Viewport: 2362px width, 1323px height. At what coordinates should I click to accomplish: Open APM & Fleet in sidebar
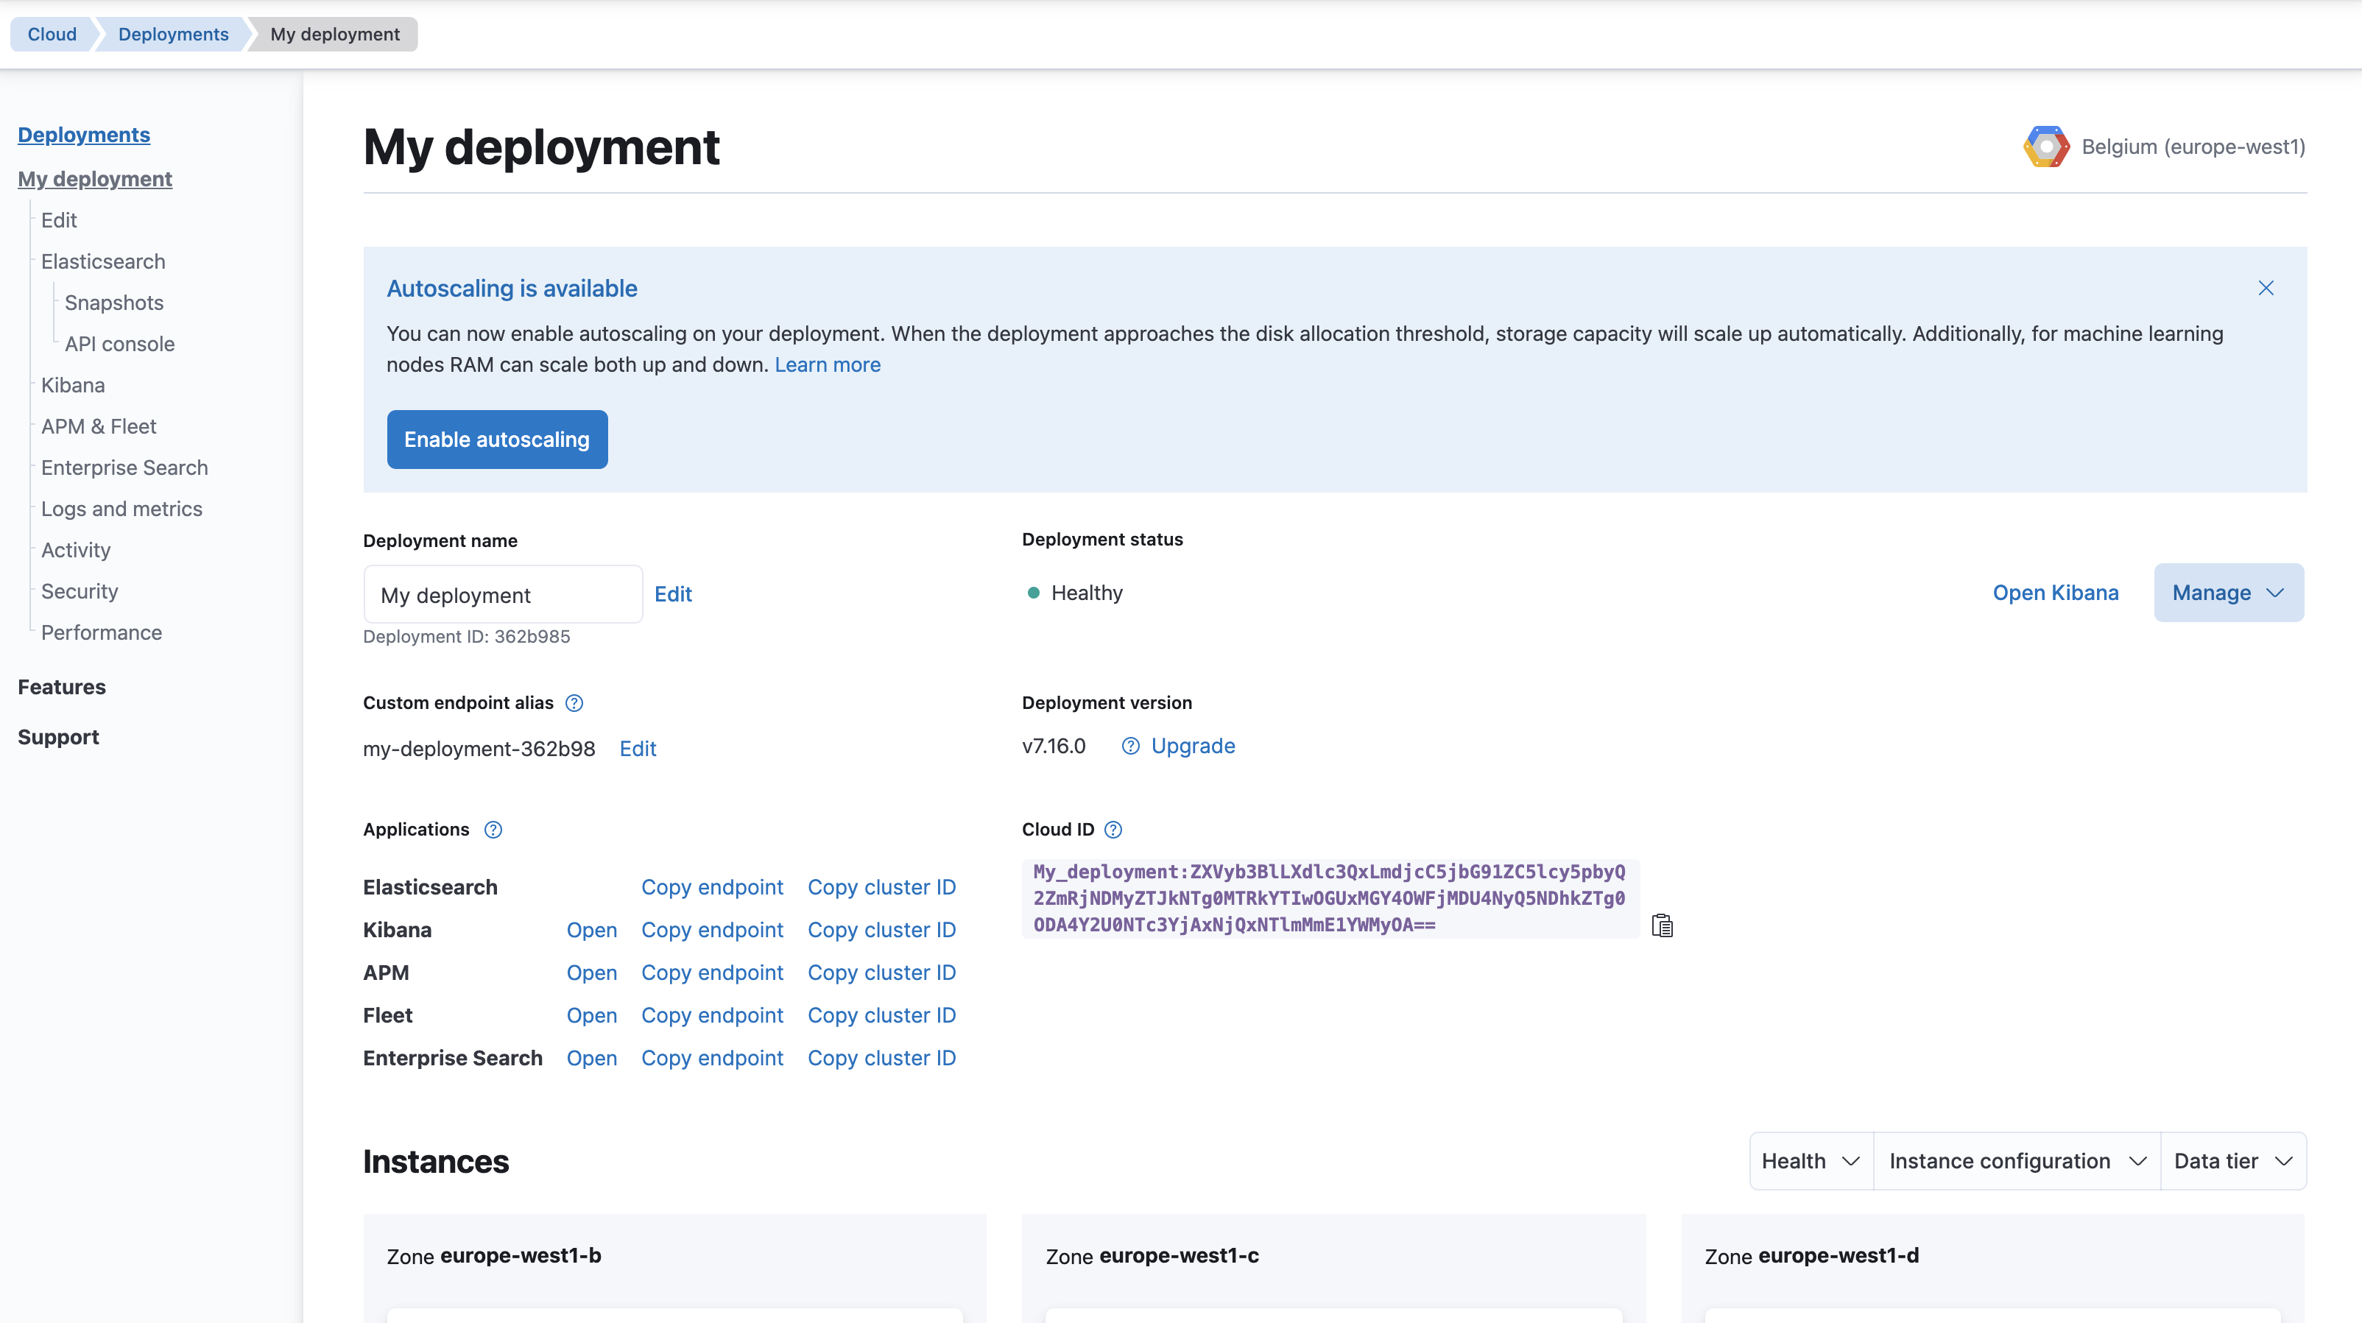point(98,426)
